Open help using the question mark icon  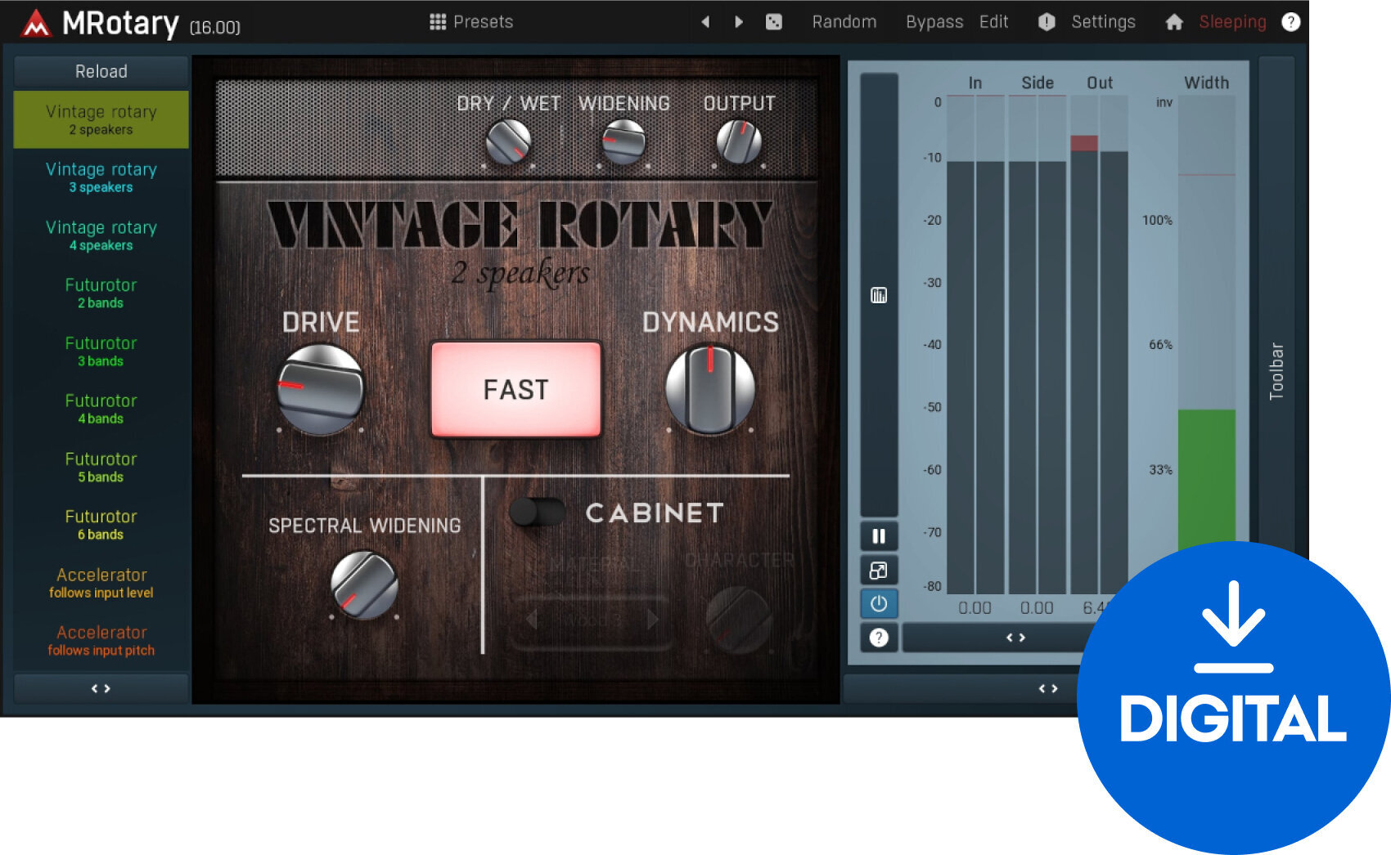point(1291,21)
